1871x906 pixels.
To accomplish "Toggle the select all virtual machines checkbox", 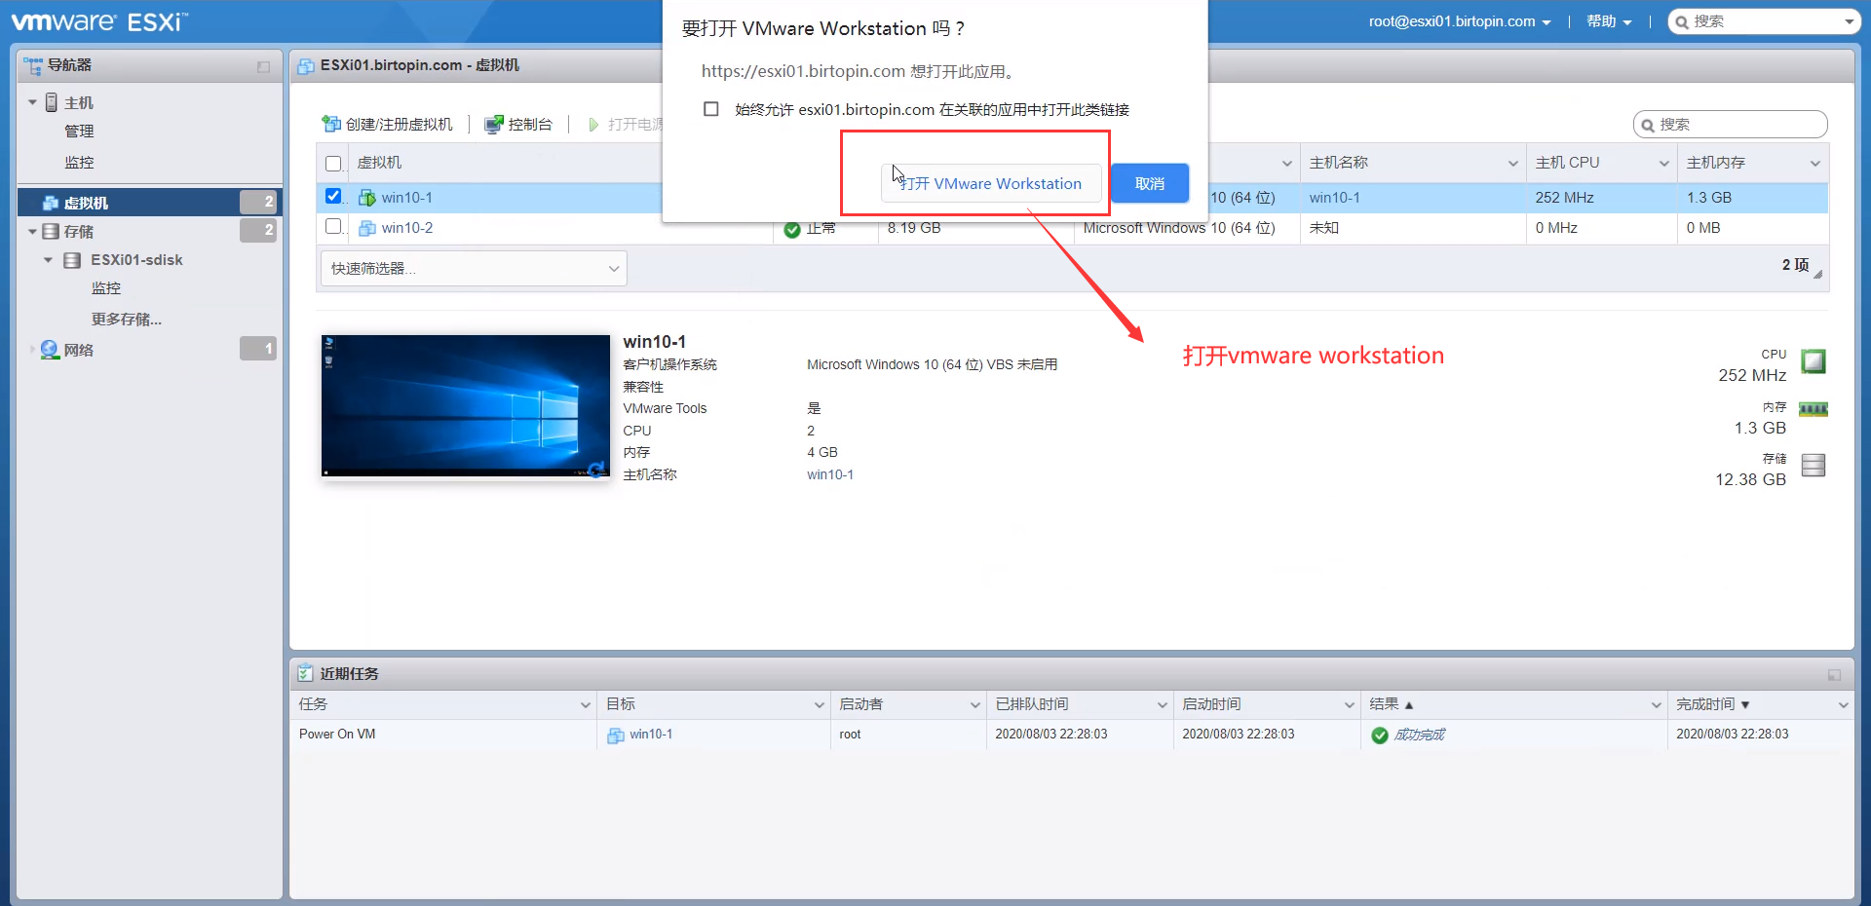I will point(333,164).
